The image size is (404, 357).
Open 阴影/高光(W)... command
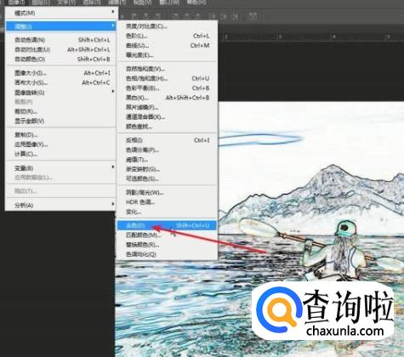coord(168,193)
